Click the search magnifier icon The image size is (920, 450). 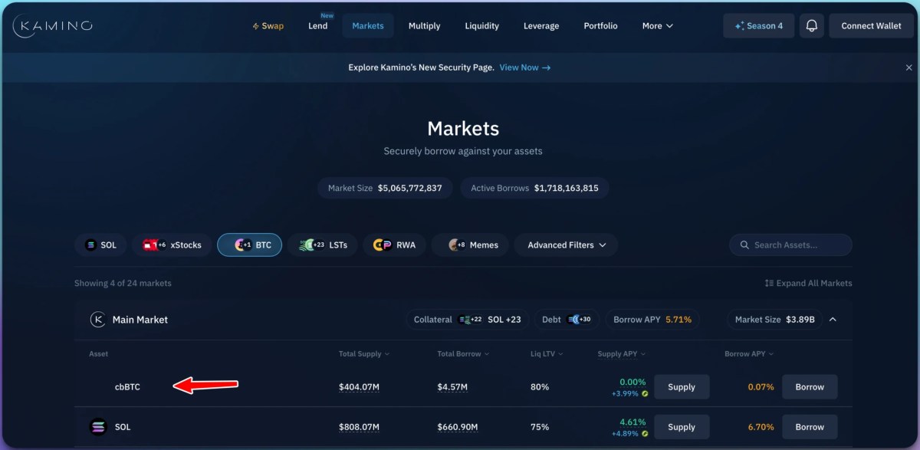tap(744, 245)
